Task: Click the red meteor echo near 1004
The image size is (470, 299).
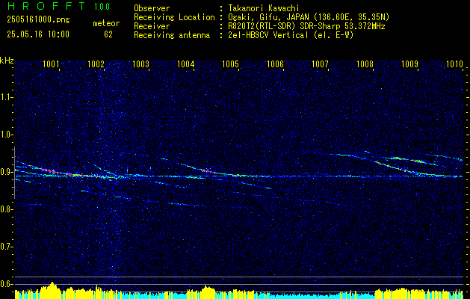Action: coord(207,171)
